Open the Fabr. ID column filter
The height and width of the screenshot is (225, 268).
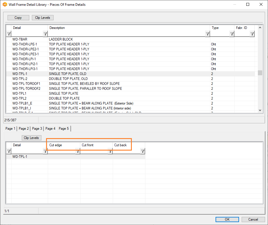[x=252, y=34]
